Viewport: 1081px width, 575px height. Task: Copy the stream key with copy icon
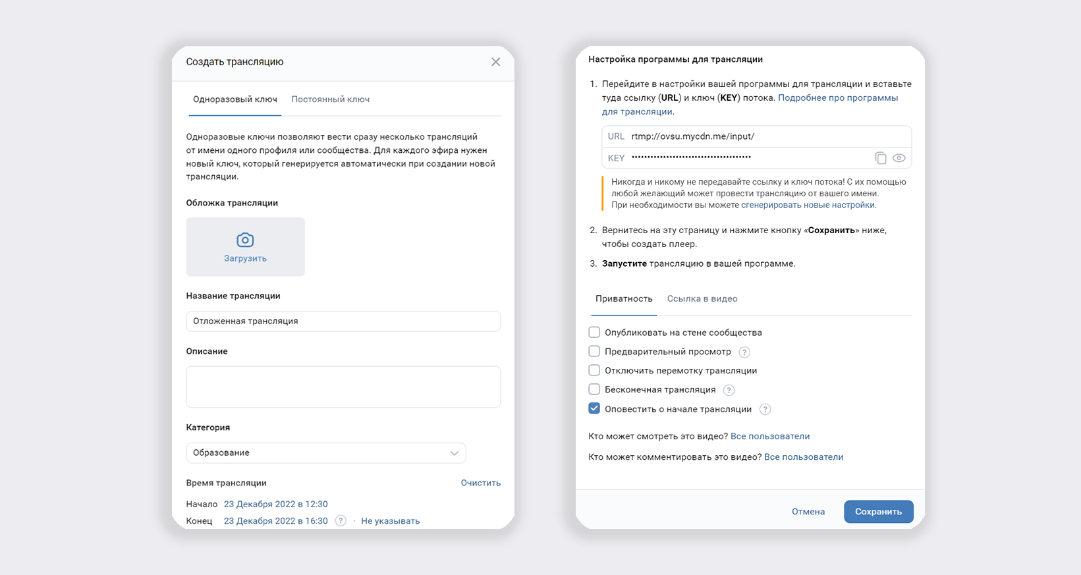880,158
